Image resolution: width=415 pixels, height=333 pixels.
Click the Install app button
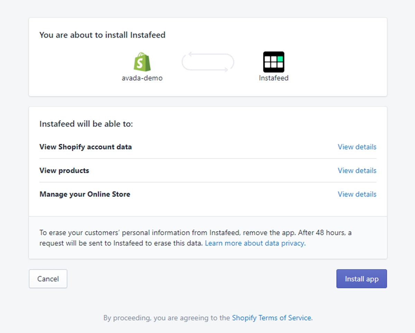pos(361,279)
